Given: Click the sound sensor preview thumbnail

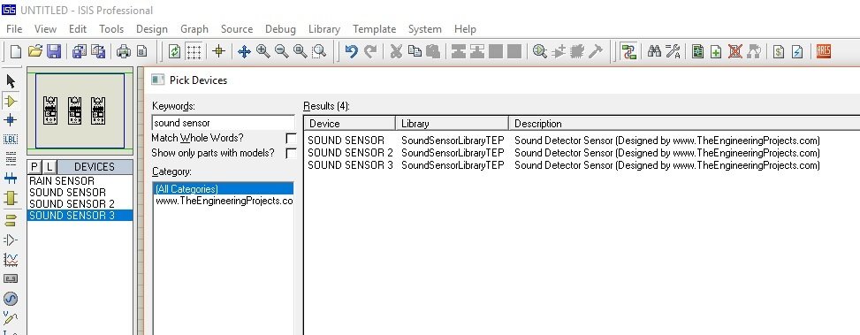Looking at the screenshot, I should 80,110.
